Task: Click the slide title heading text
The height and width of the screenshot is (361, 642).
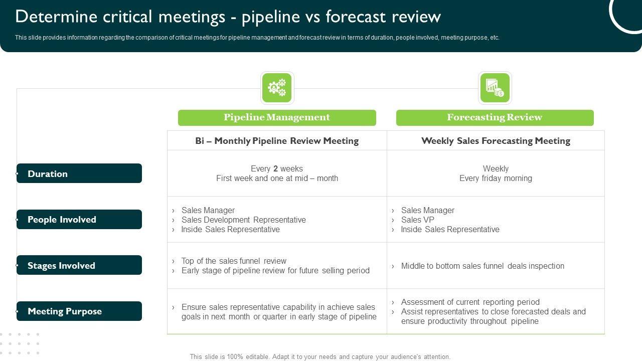Action: (228, 17)
